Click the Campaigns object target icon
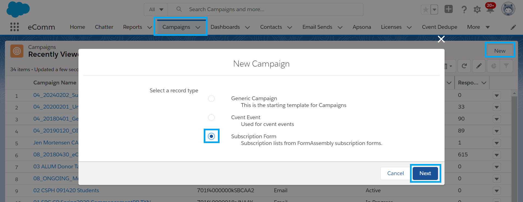This screenshot has height=202, width=523. [17, 51]
